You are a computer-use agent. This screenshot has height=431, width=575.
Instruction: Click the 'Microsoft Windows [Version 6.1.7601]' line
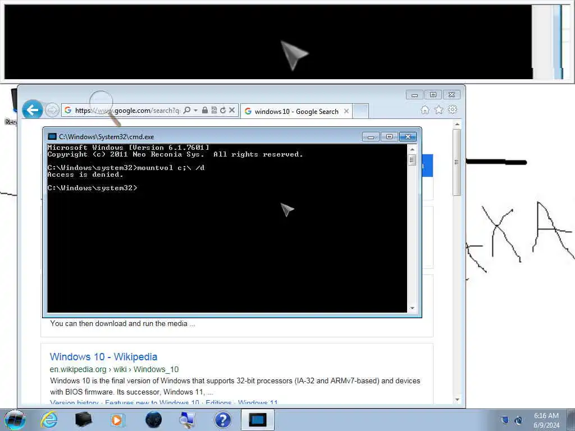129,148
